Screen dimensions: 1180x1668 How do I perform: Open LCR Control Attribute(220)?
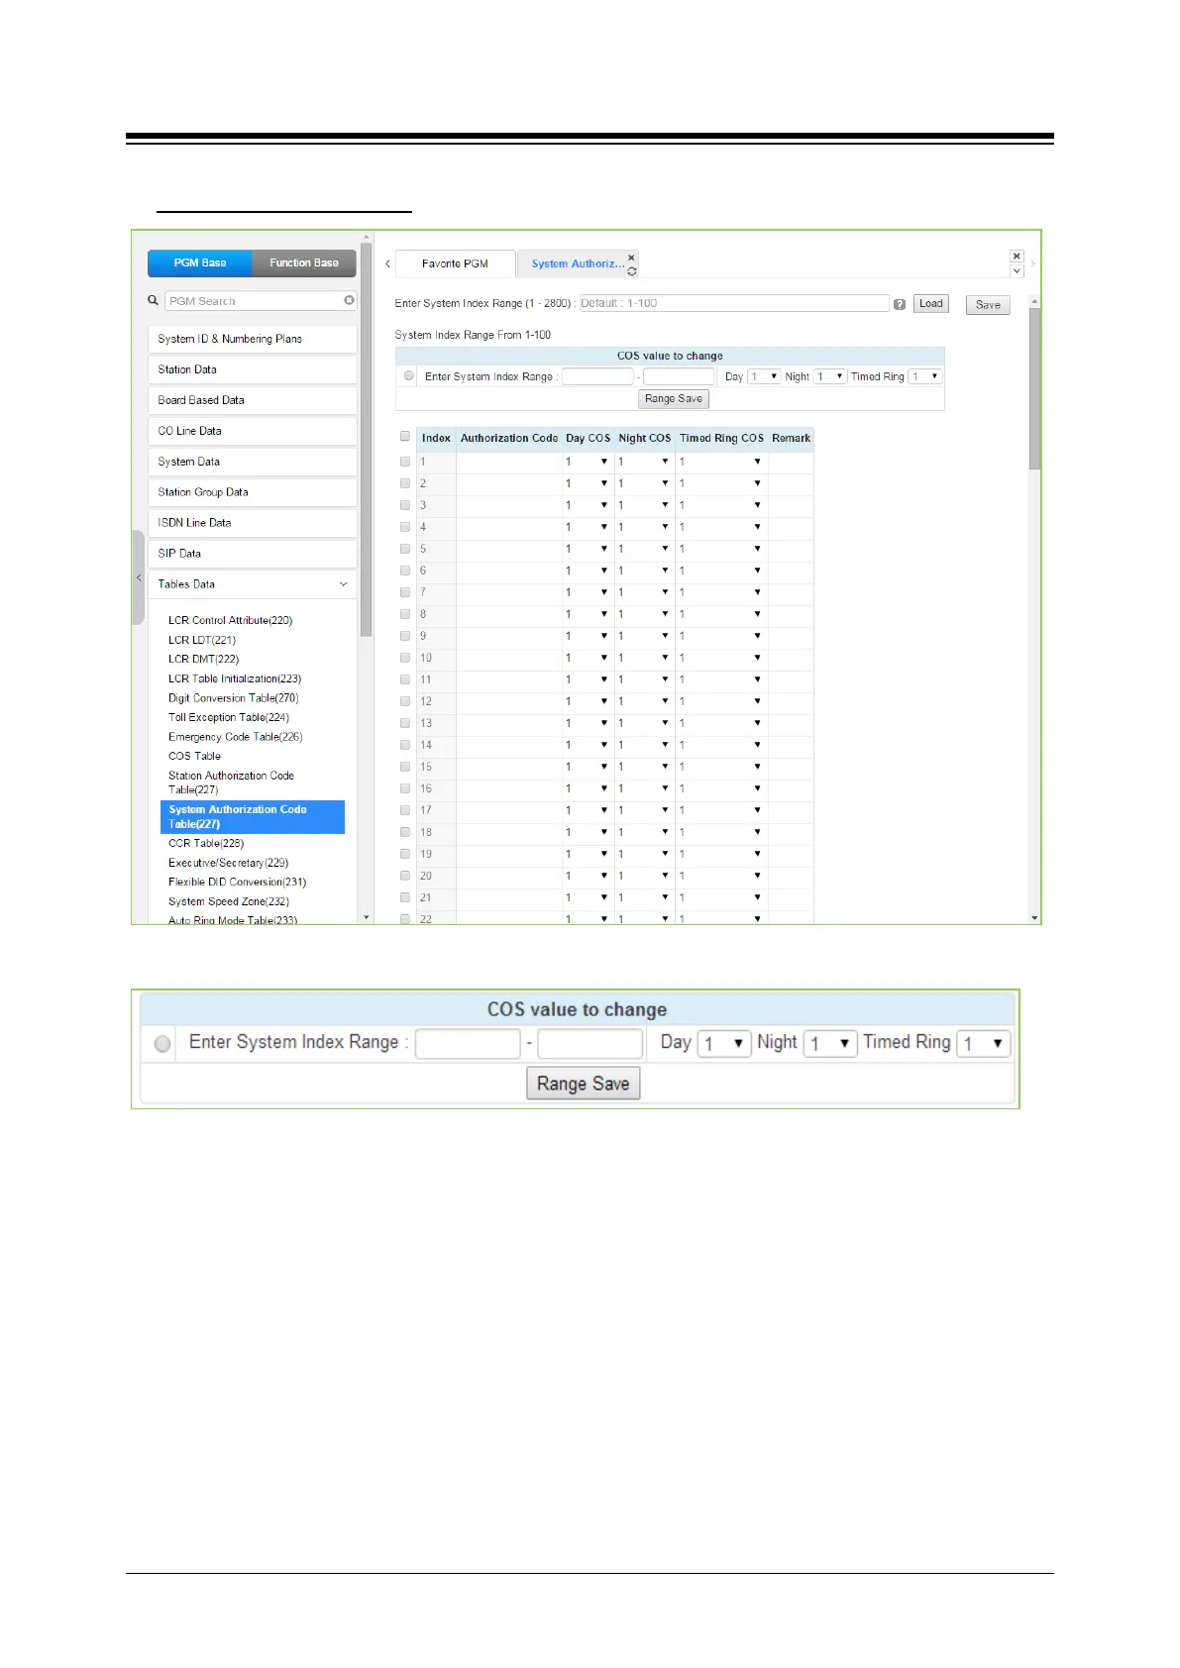(x=230, y=620)
